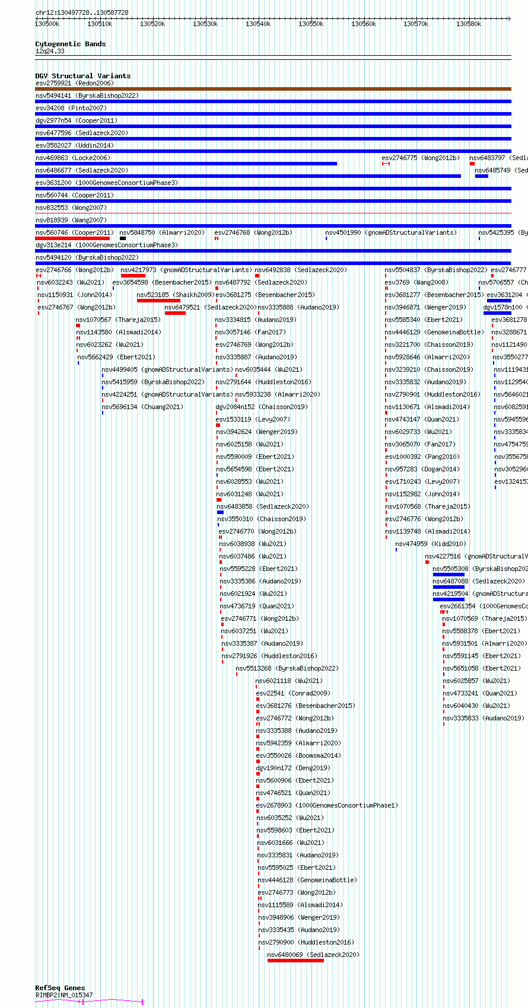
Task: Click the red bar under nsv6480069
Action: click(295, 961)
